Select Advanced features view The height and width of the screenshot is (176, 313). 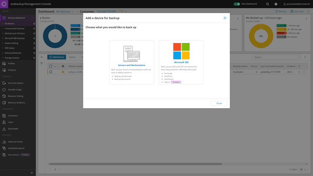click(x=13, y=53)
